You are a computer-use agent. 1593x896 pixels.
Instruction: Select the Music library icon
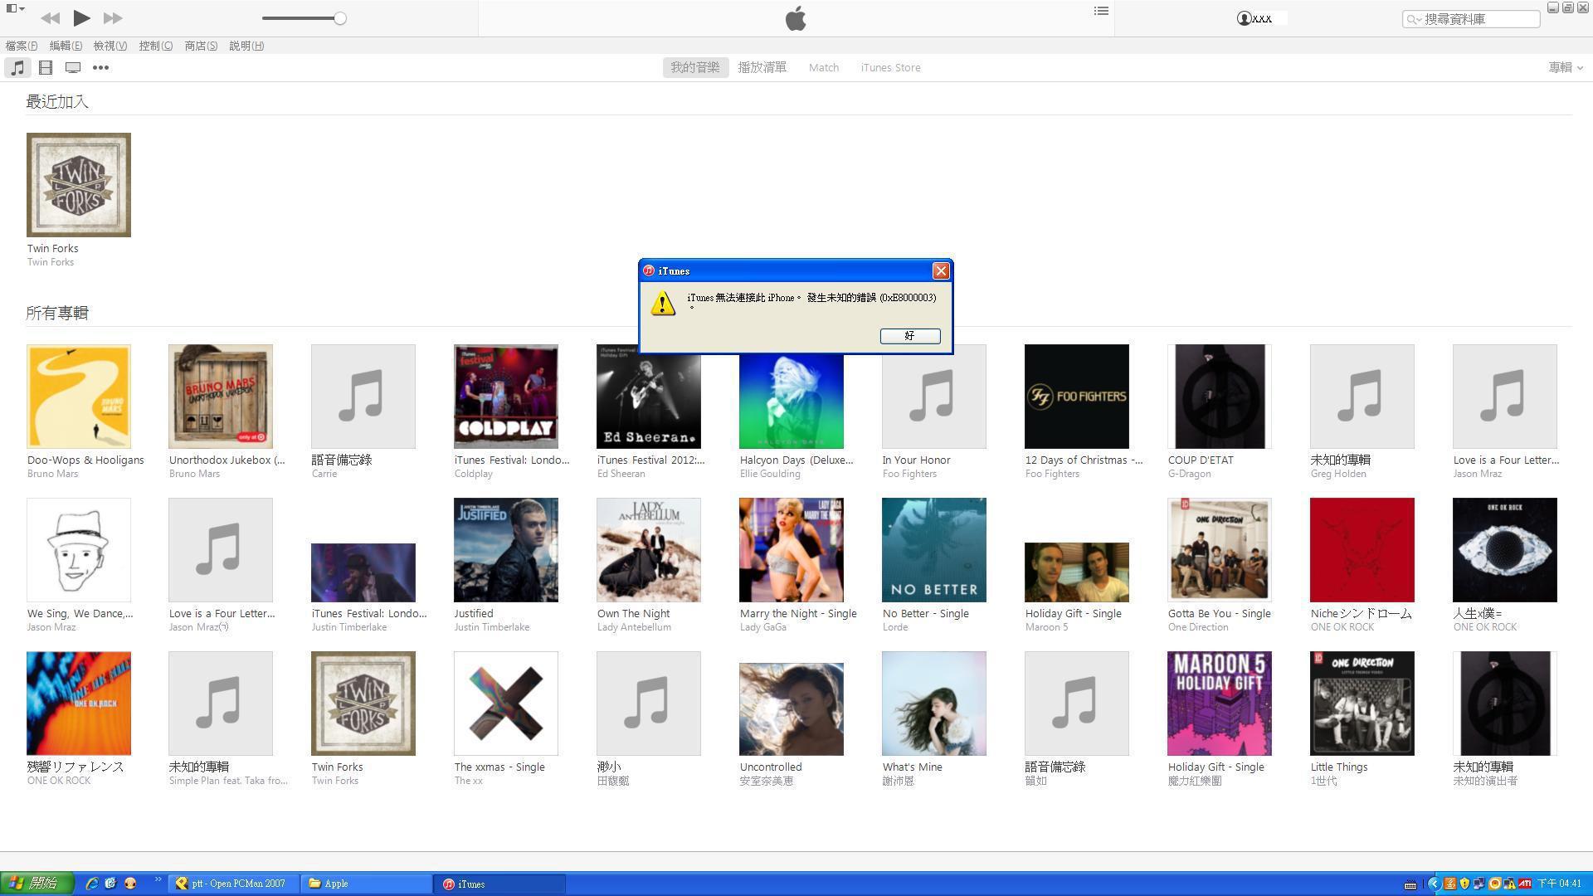pos(17,68)
